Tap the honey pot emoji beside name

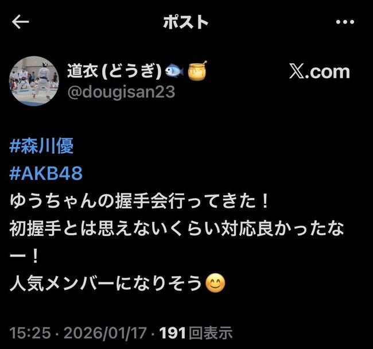pyautogui.click(x=197, y=70)
